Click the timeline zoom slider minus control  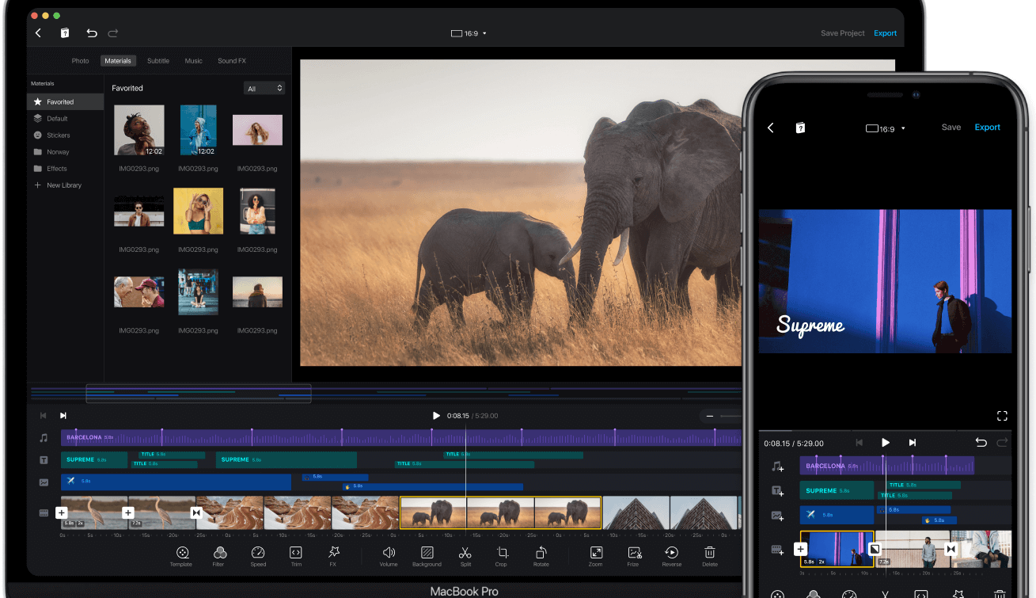click(x=710, y=416)
